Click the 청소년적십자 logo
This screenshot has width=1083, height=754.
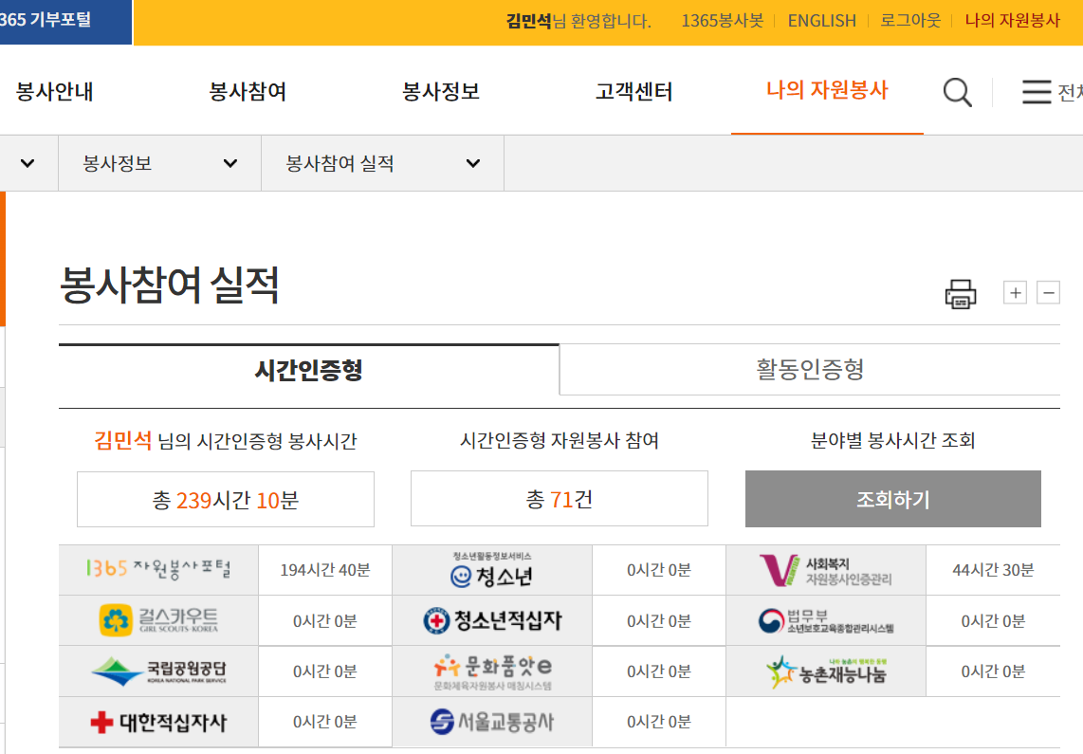492,620
